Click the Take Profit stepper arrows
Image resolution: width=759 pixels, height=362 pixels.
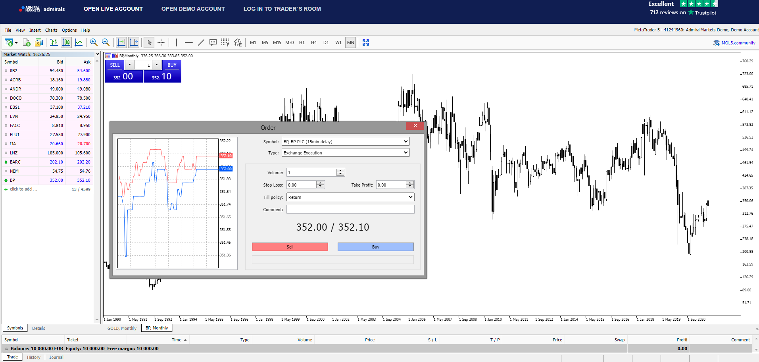tap(410, 185)
